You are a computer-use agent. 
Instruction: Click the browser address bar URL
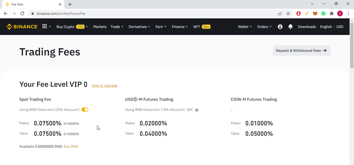[61, 13]
